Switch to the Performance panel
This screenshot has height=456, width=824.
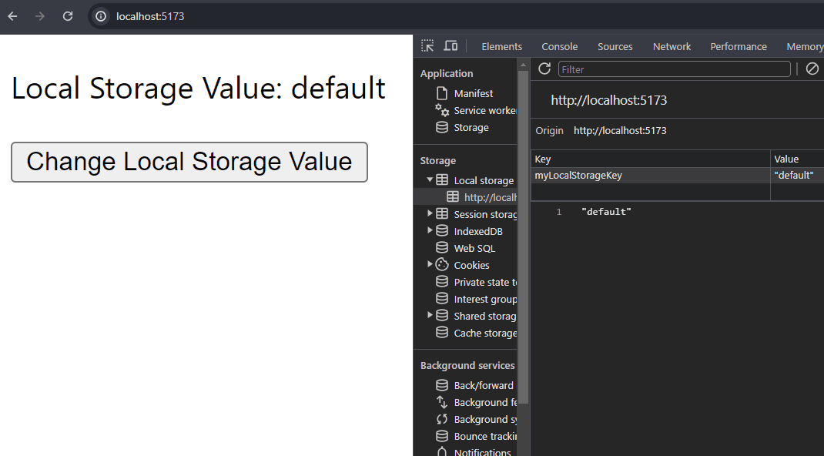pyautogui.click(x=738, y=46)
